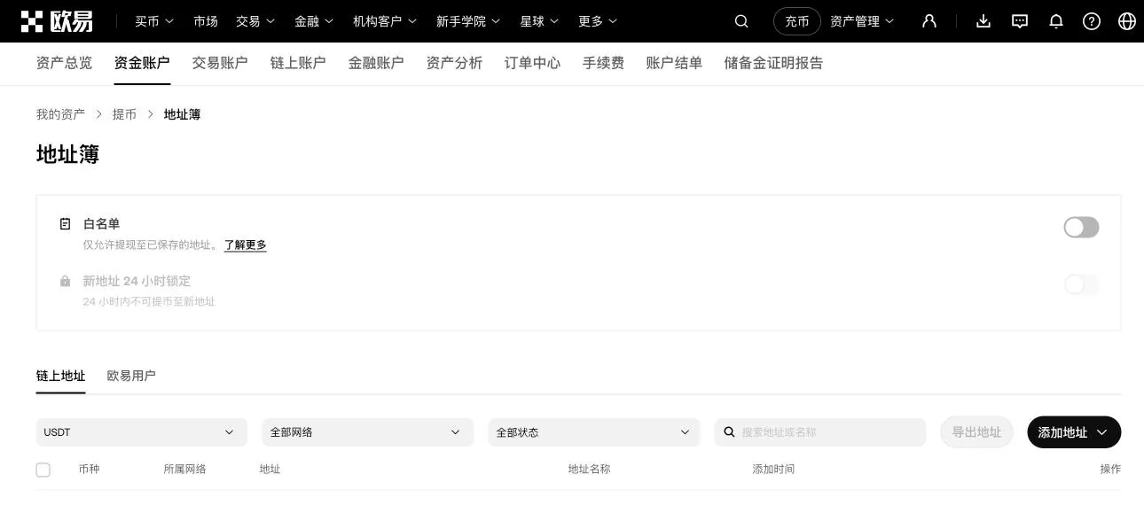The height and width of the screenshot is (505, 1144).
Task: Enable the 白名单 whitelist switch
Action: pos(1081,228)
